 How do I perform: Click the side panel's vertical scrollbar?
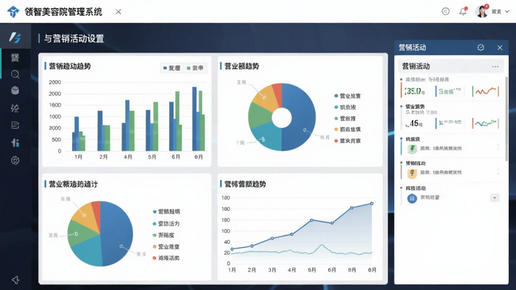[x=506, y=119]
